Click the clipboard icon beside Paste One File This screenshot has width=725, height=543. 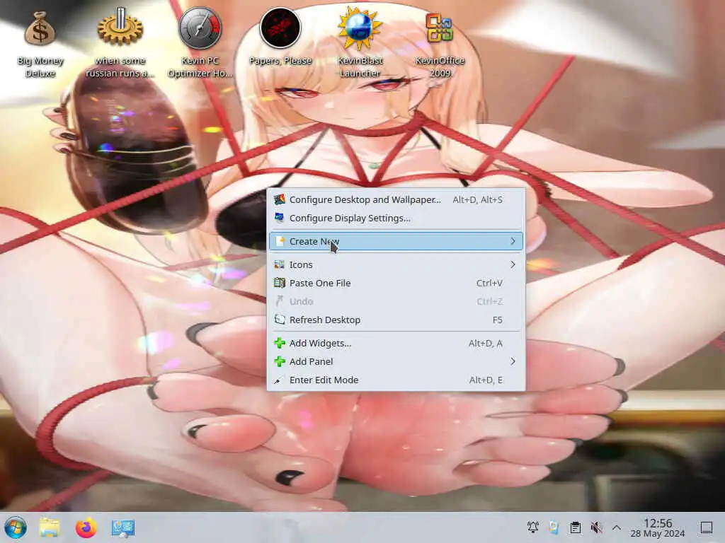[x=279, y=283]
